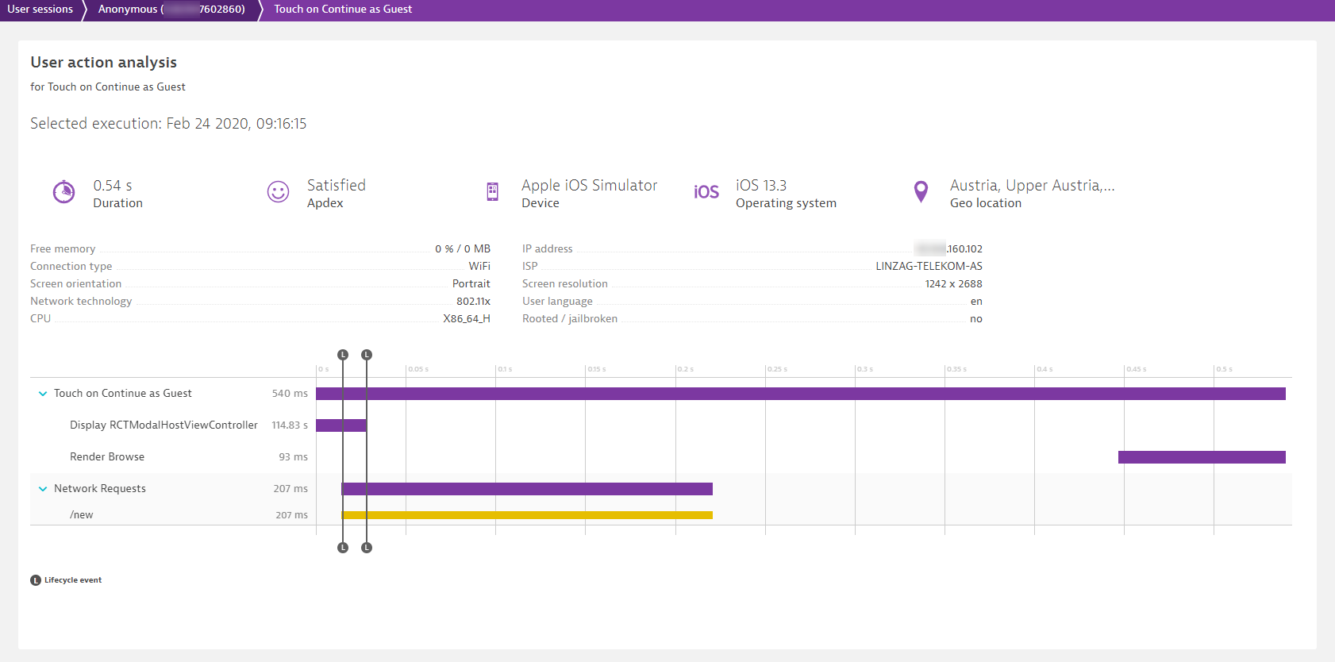Image resolution: width=1335 pixels, height=662 pixels.
Task: Click the Rooted / jailbroken no value
Action: pyautogui.click(x=976, y=319)
